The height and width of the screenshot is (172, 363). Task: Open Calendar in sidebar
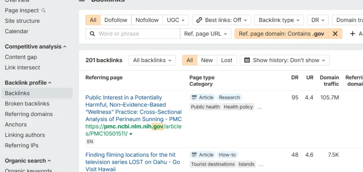pos(17,31)
